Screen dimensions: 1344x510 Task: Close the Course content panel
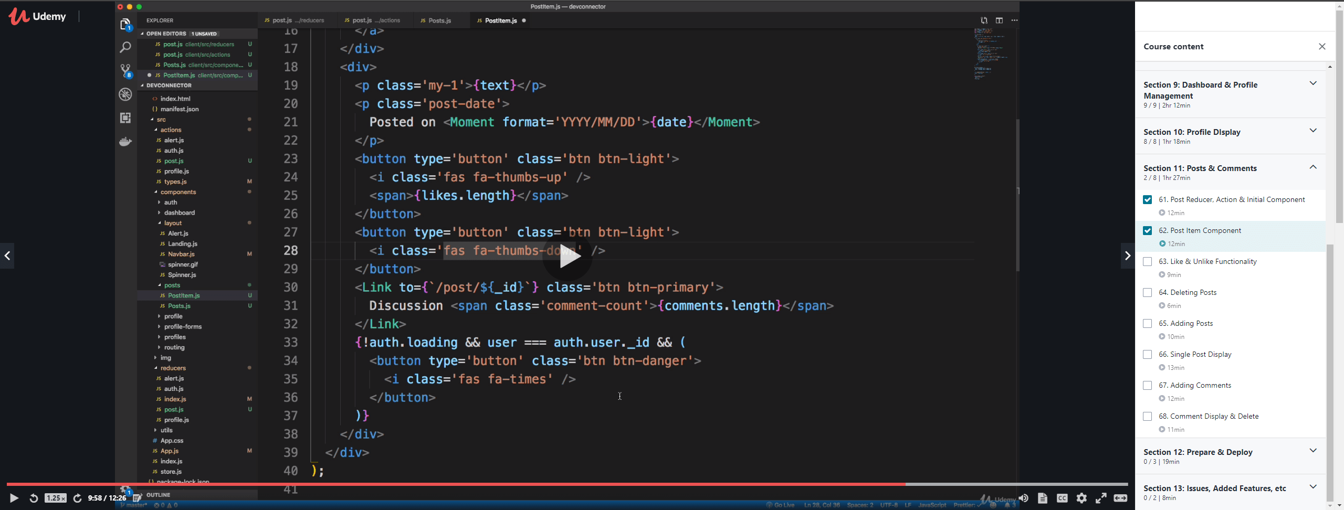(1322, 46)
